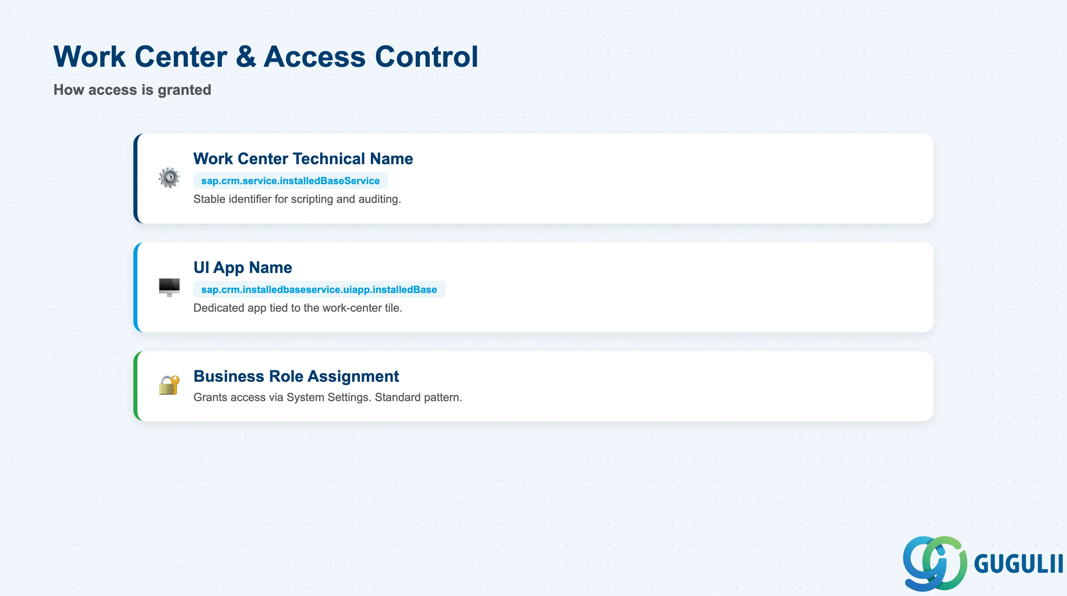Viewport: 1067px width, 596px height.
Task: Click the Work Center & Access Control title
Action: (x=265, y=56)
